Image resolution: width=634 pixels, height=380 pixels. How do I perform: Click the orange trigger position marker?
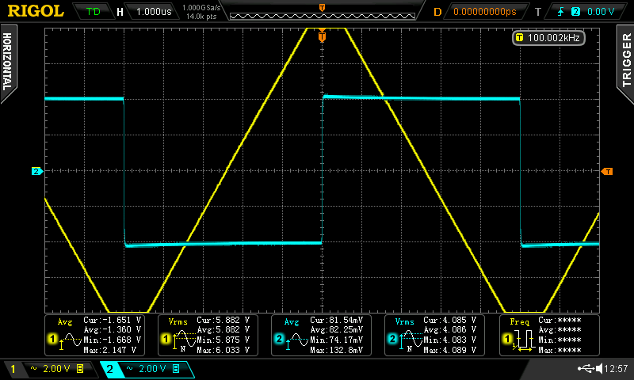coord(322,36)
